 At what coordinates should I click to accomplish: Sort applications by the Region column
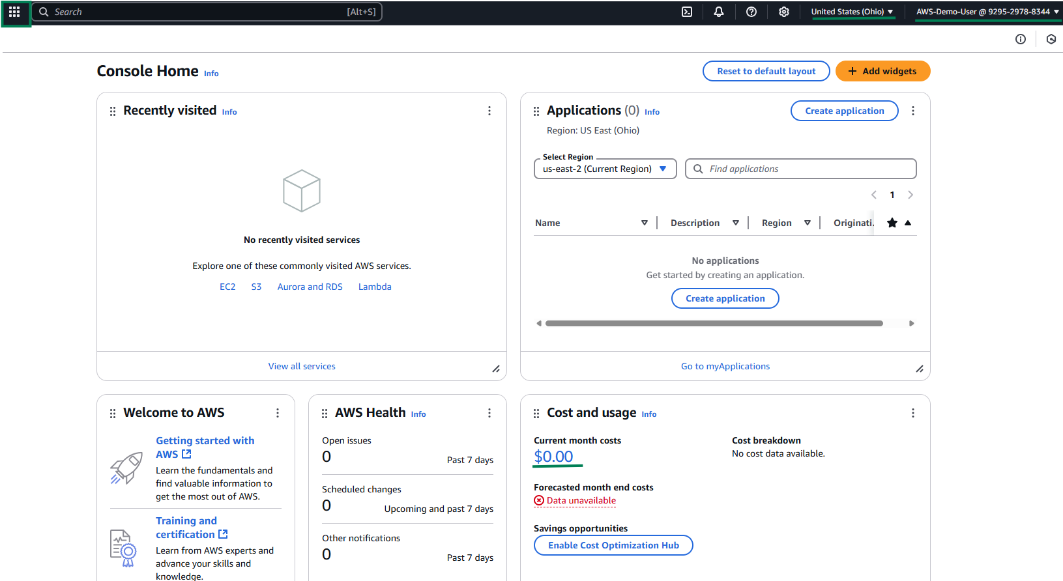(808, 223)
